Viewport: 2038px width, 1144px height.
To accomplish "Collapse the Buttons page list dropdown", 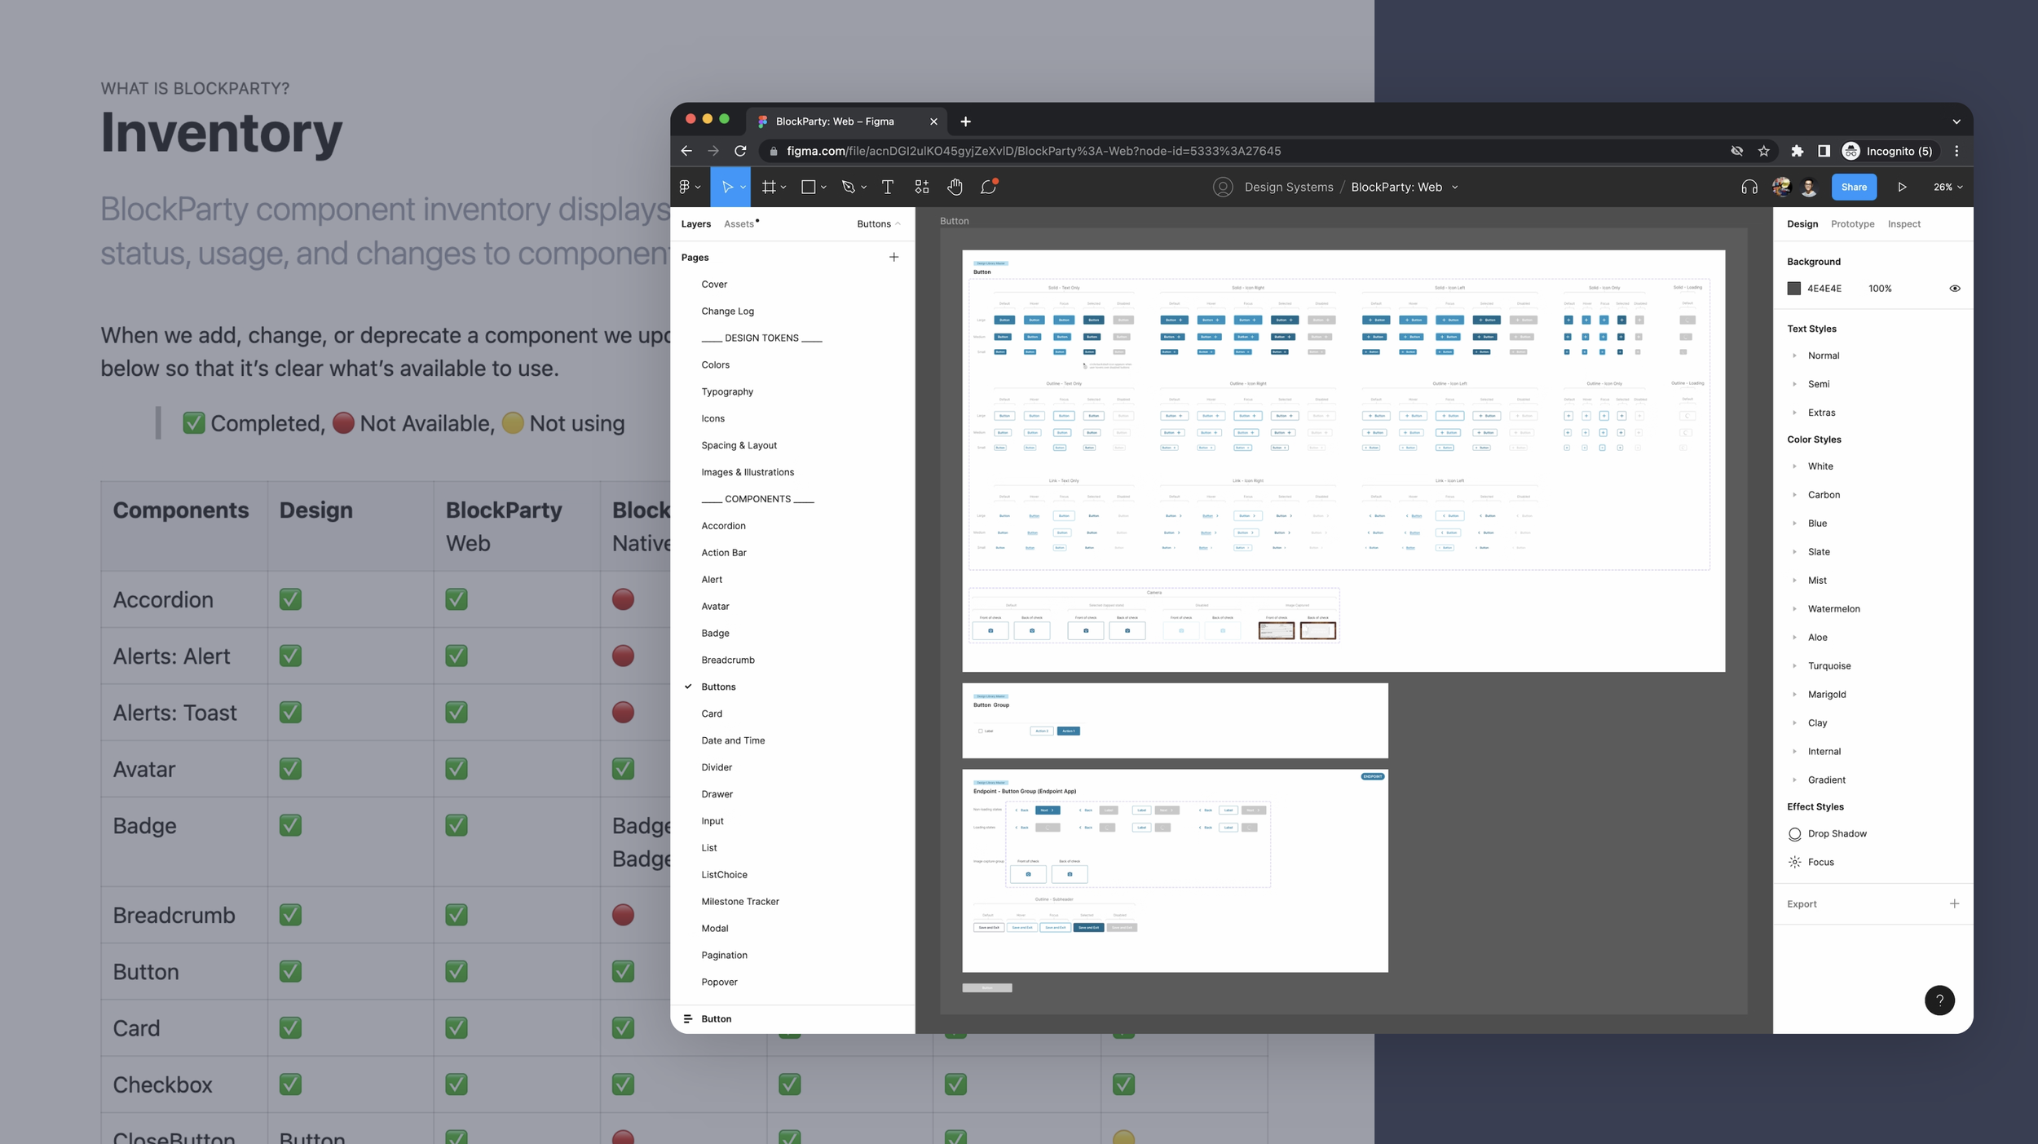I will [x=879, y=224].
